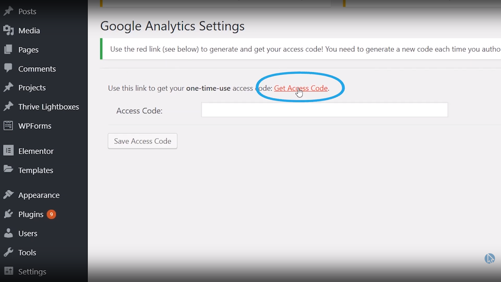This screenshot has width=501, height=282.
Task: Click the Google Analytics Settings heading
Action: click(172, 26)
